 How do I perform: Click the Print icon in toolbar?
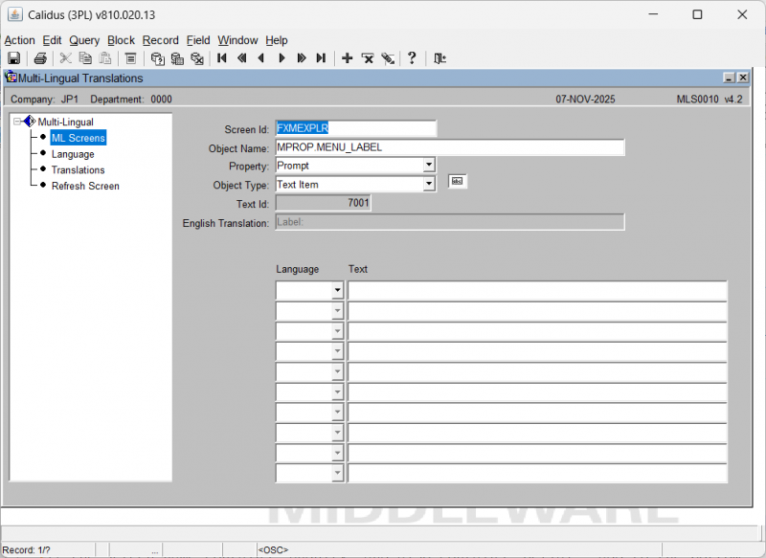pyautogui.click(x=40, y=58)
